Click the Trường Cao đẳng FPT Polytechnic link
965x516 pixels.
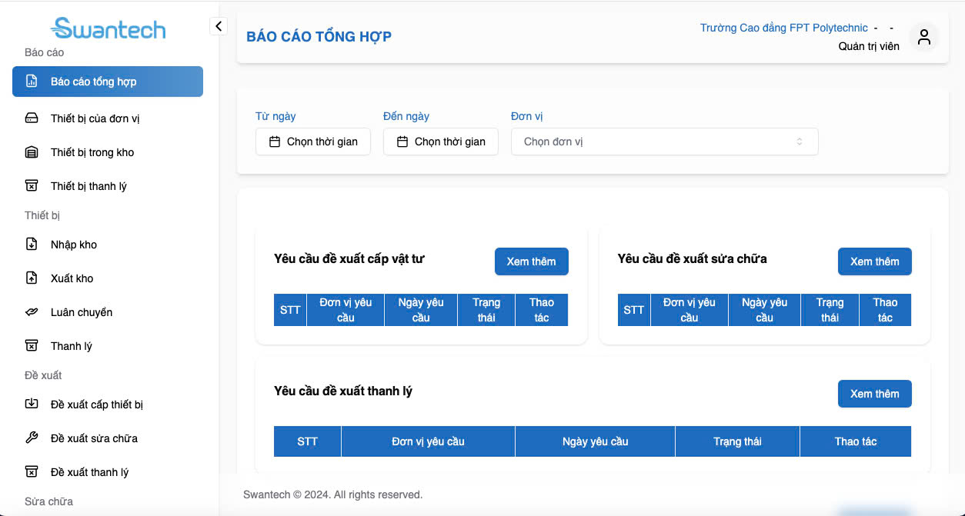pyautogui.click(x=783, y=28)
